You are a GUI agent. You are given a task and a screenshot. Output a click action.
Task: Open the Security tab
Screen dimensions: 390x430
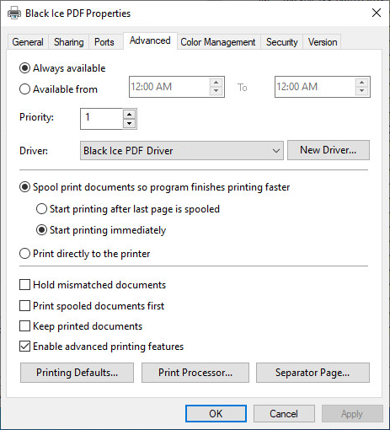coord(282,42)
